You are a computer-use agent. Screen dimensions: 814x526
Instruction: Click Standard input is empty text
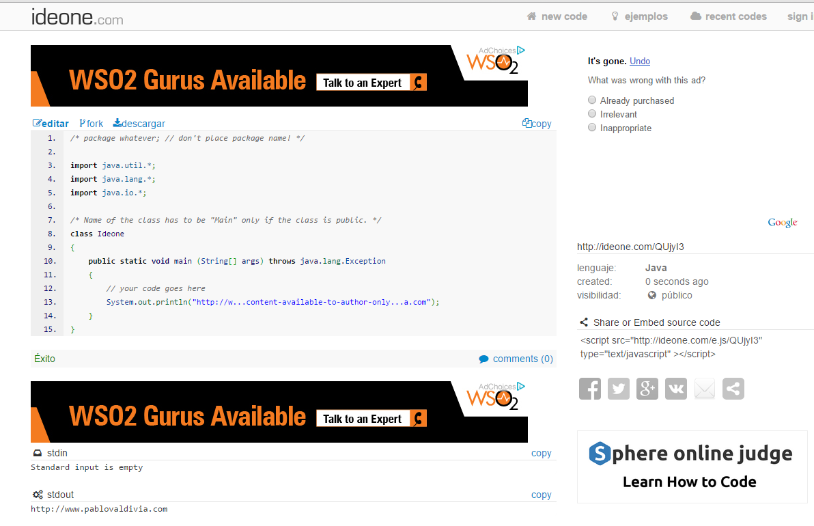[x=87, y=467]
